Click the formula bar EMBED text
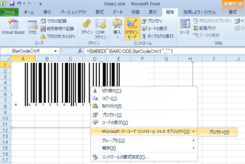This screenshot has height=164, width=245. [129, 51]
